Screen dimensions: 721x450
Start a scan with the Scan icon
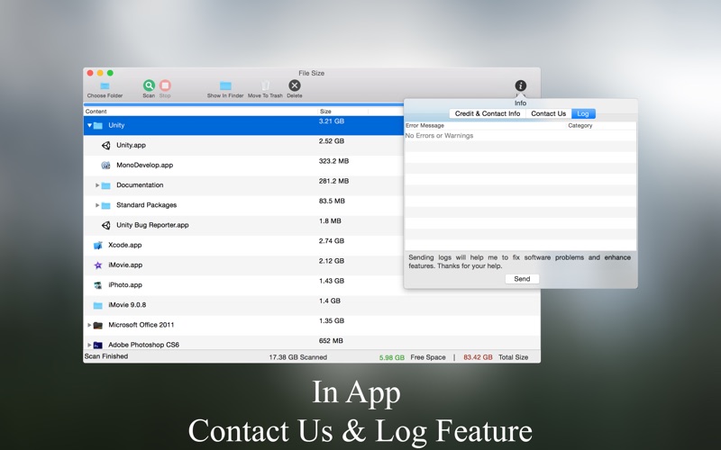click(149, 85)
